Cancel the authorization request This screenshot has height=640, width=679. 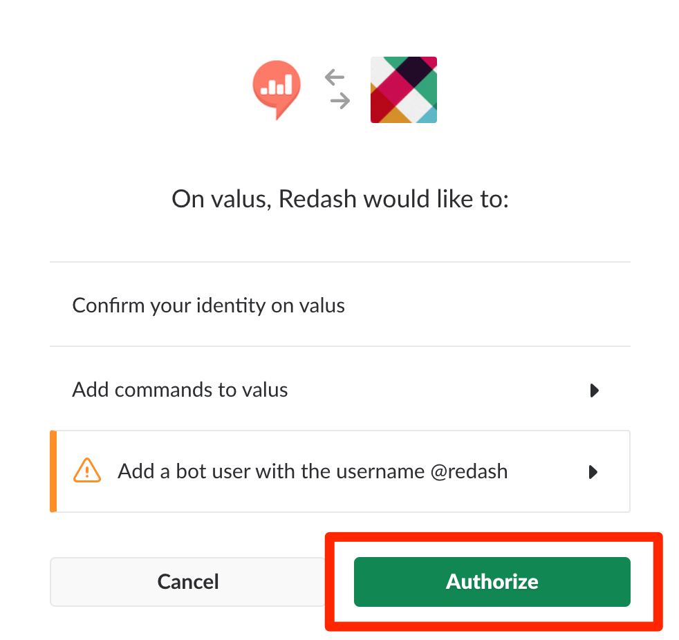tap(187, 581)
